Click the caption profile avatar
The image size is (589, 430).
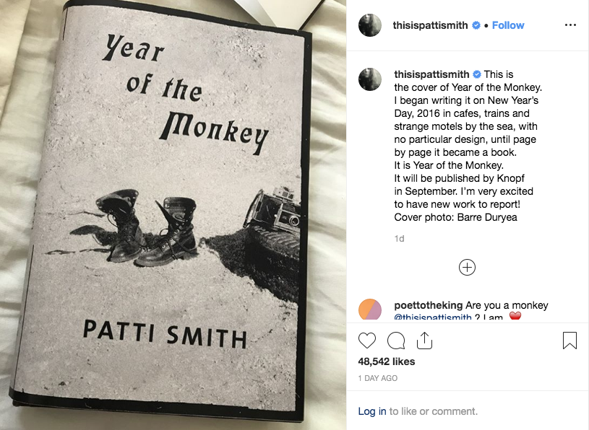370,79
